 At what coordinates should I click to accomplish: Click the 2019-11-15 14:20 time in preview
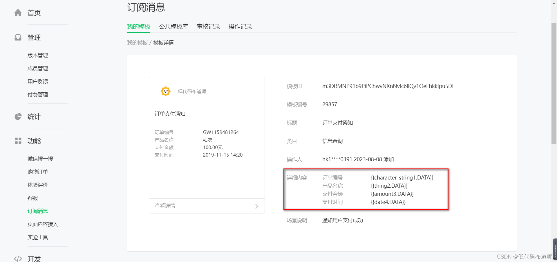tap(223, 155)
